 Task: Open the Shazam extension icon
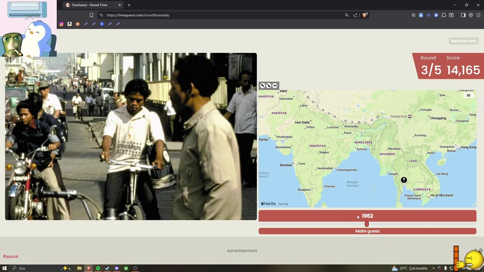(x=436, y=15)
